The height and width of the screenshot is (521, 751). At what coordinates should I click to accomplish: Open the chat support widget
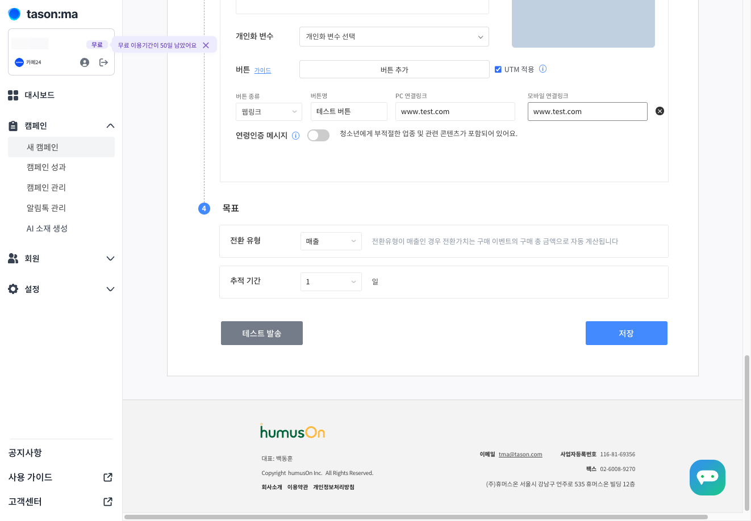point(707,477)
